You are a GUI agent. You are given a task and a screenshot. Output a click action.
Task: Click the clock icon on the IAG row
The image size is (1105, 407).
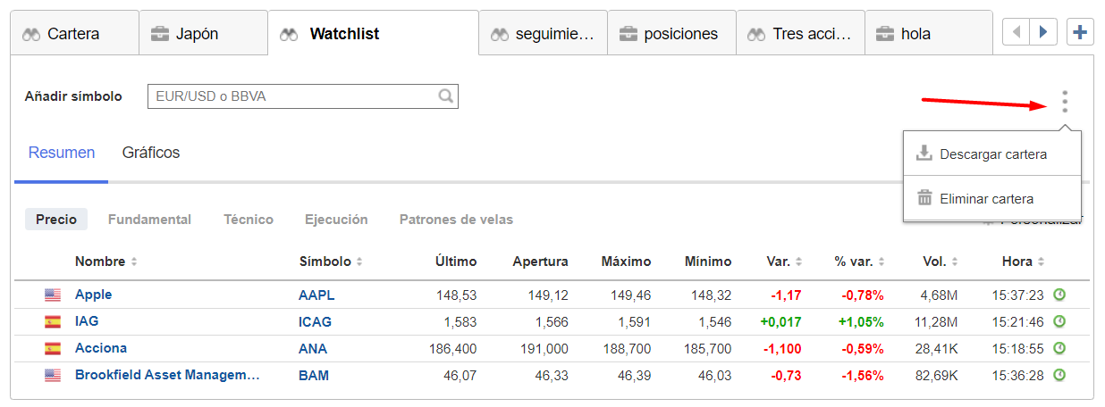click(x=1060, y=321)
